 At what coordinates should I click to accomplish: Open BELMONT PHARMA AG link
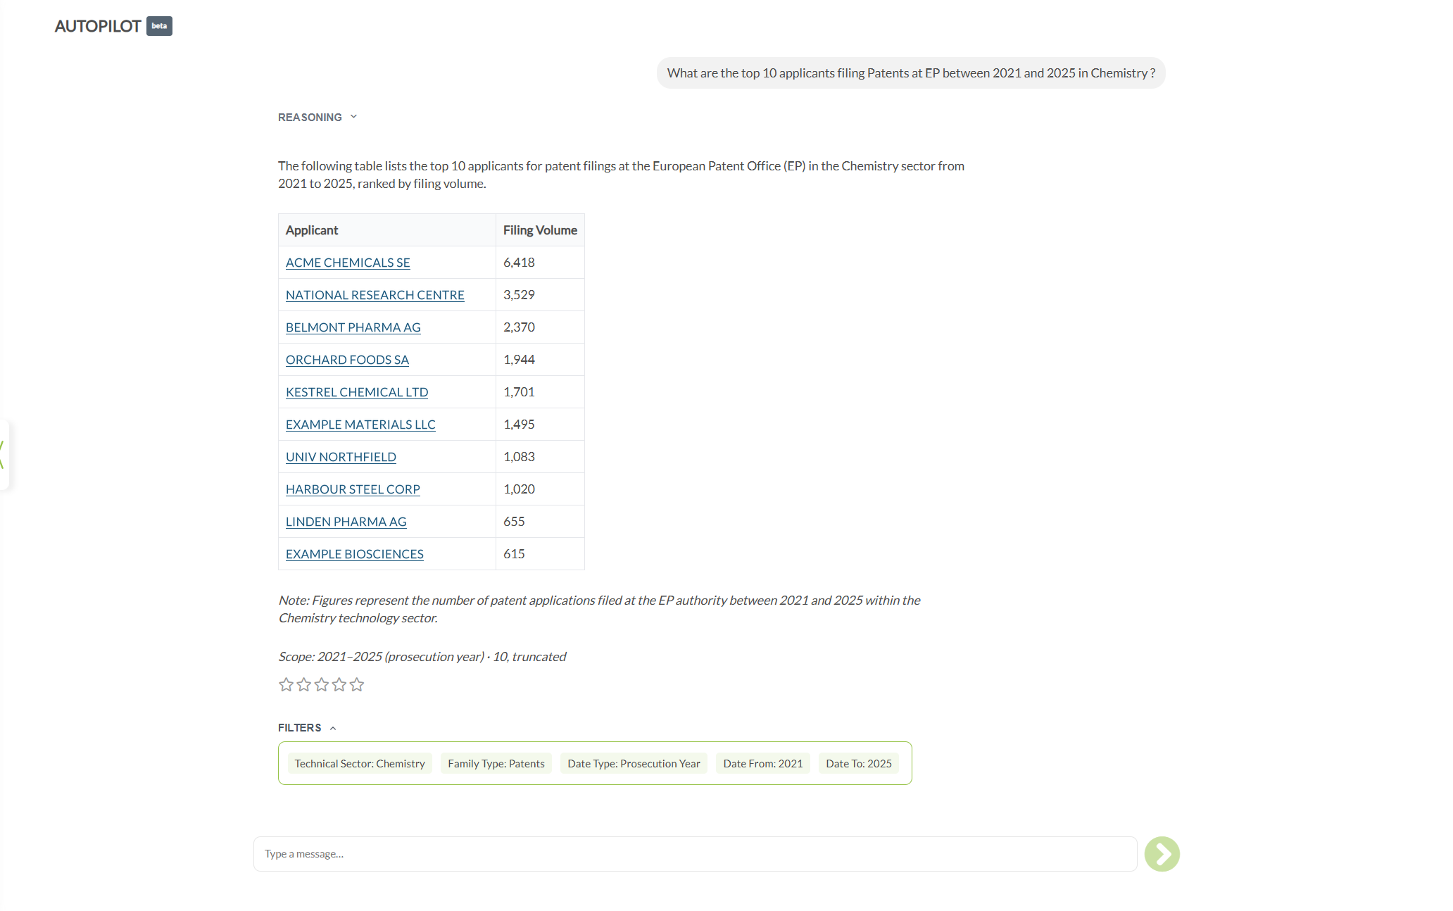click(353, 327)
